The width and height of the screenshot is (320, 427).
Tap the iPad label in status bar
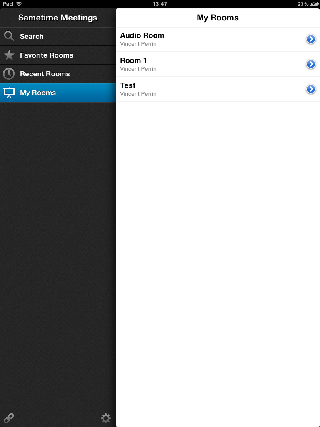pyautogui.click(x=7, y=4)
